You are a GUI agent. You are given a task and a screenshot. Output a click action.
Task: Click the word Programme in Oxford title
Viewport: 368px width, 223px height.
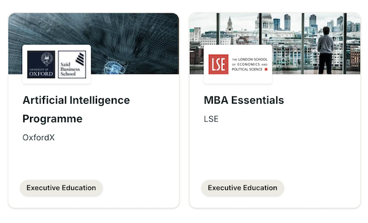pos(53,119)
